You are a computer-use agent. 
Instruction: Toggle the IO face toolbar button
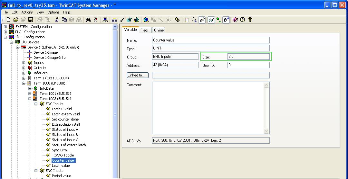[226, 20]
